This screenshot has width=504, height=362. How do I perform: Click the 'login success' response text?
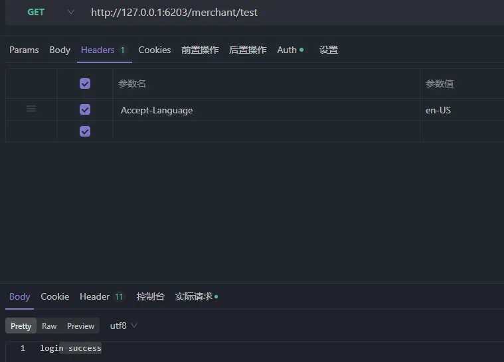[x=70, y=348]
